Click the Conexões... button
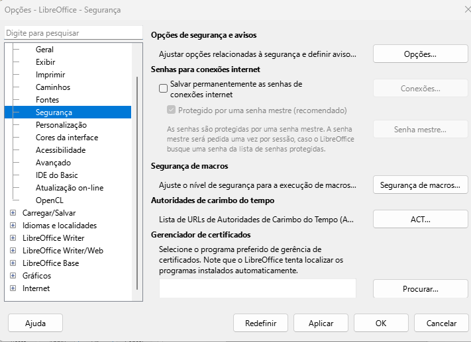 click(x=420, y=88)
